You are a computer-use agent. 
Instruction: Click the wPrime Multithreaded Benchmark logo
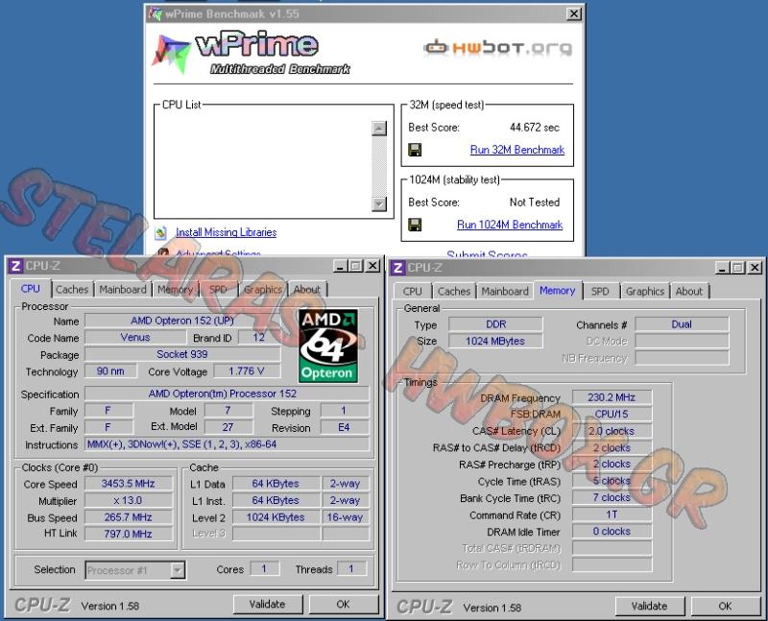tap(252, 52)
